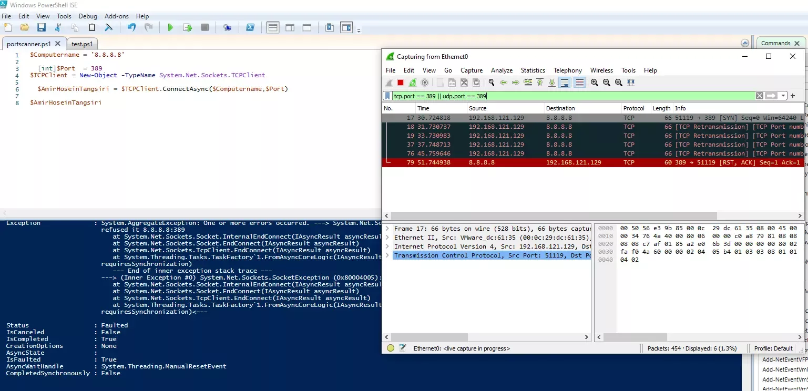Zoom out Wireshark text
Viewport: 808px width, 391px height.
pyautogui.click(x=607, y=83)
